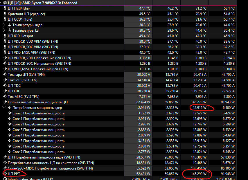Select Ток MISC (SVI3 TFN) label

(x=24, y=97)
